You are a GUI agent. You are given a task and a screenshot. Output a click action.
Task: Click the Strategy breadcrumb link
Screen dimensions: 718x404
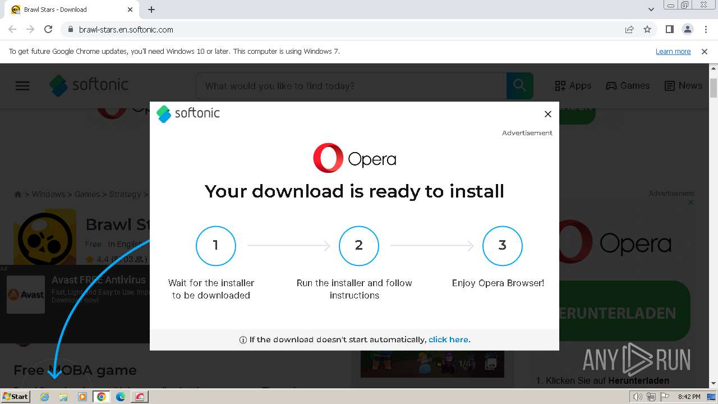125,194
